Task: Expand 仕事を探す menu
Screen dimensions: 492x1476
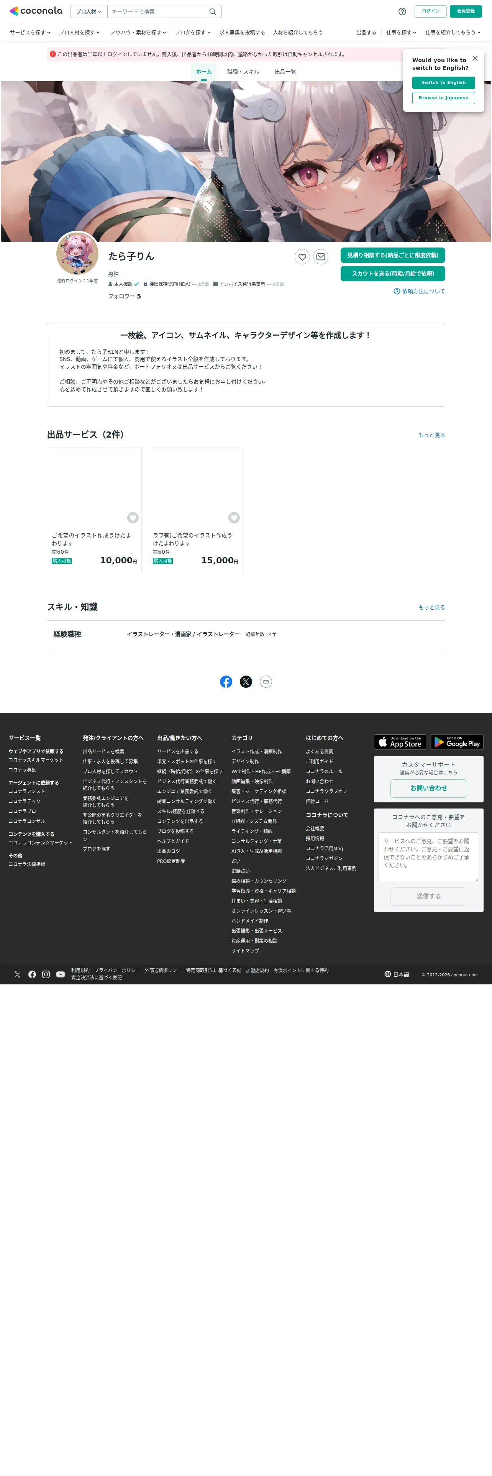Action: pyautogui.click(x=401, y=33)
